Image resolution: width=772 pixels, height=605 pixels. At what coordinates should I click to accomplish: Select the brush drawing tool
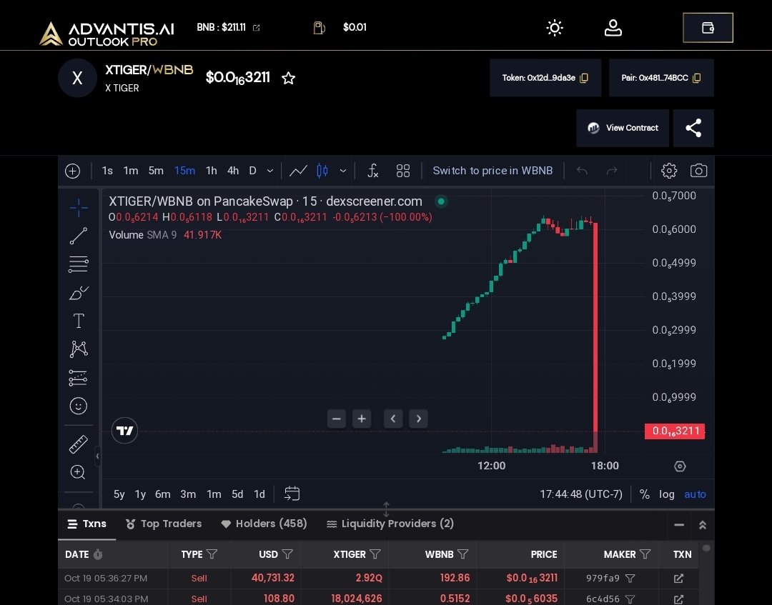[79, 293]
